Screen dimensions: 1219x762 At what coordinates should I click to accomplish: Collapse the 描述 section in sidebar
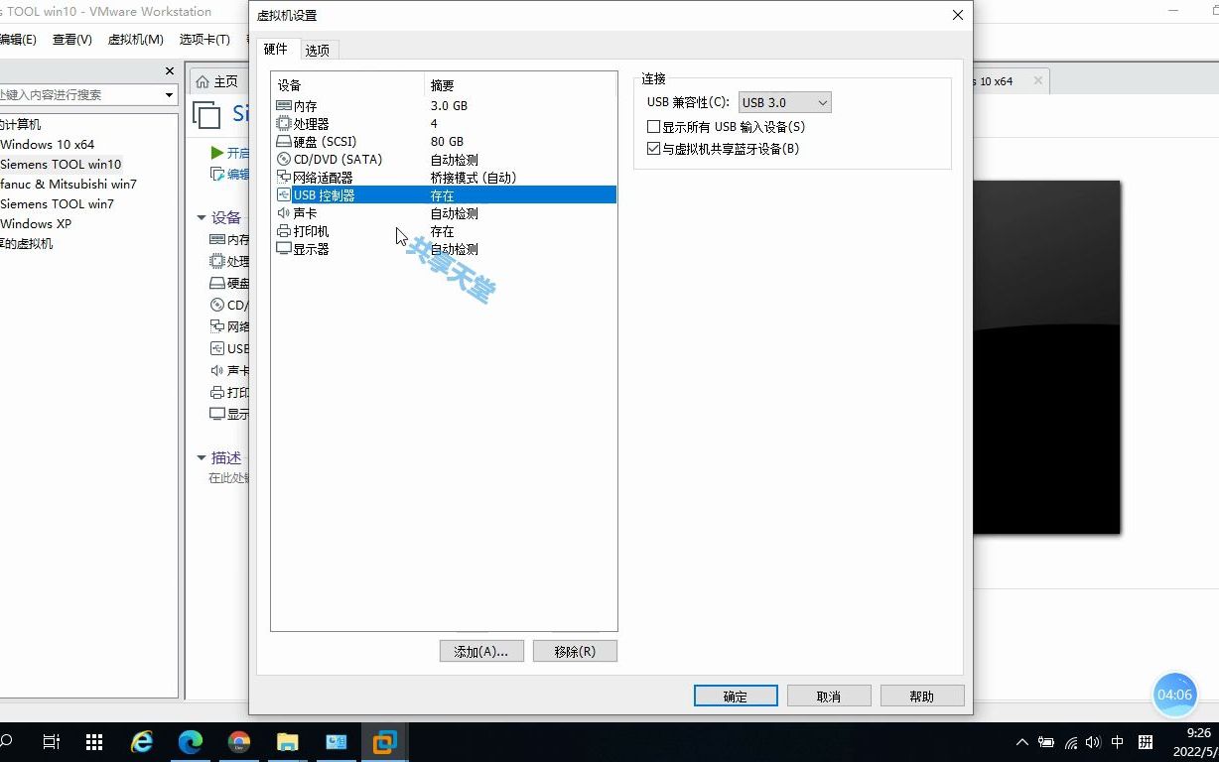pyautogui.click(x=202, y=457)
